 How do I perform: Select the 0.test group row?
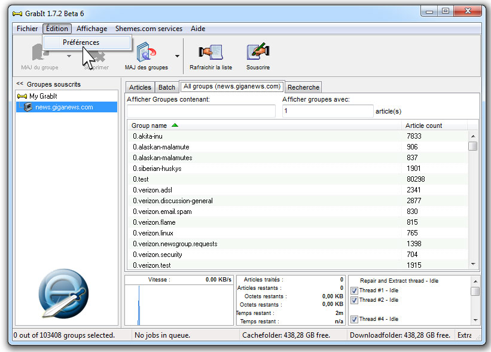(x=298, y=179)
